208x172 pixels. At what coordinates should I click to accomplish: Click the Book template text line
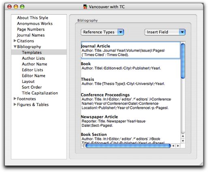coord(121,68)
